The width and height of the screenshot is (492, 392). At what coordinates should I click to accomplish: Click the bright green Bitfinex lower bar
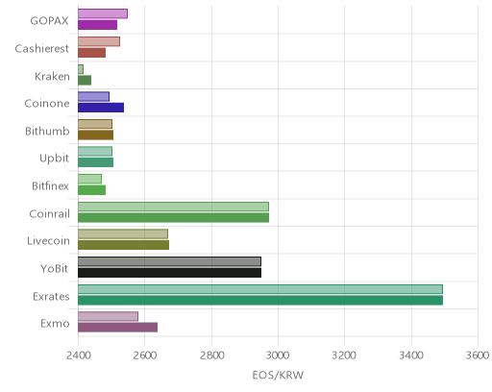point(91,190)
